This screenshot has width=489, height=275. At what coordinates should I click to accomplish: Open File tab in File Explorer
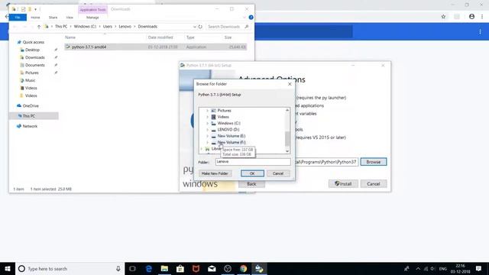[18, 18]
